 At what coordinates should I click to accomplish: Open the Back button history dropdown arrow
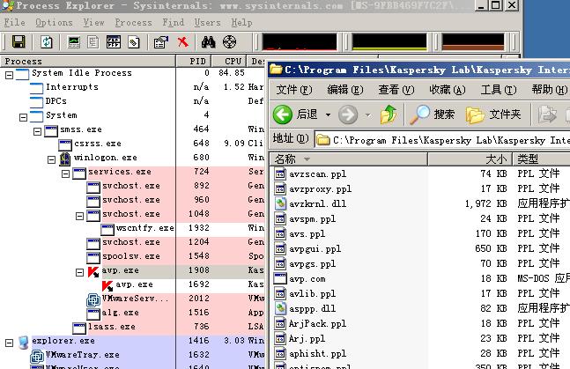click(x=328, y=114)
